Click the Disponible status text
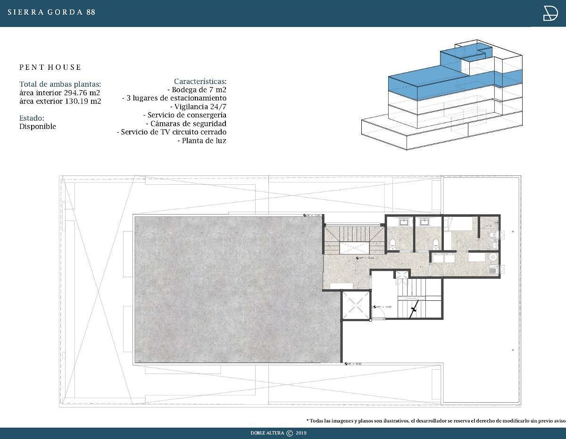The image size is (566, 439). point(38,126)
